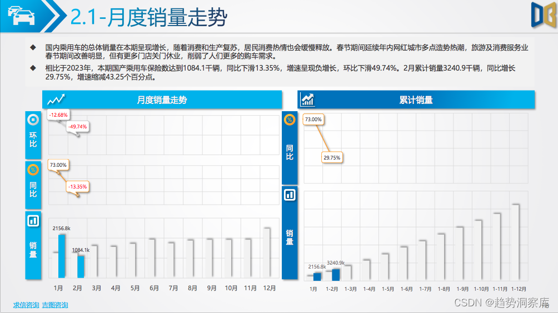Click the 1084.1k data label
Viewport: 558px width, 313px height.
click(x=81, y=250)
